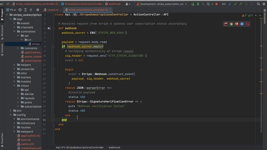267x150 pixels.
Task: Open Development run configuration dropdown
Action: point(161,4)
